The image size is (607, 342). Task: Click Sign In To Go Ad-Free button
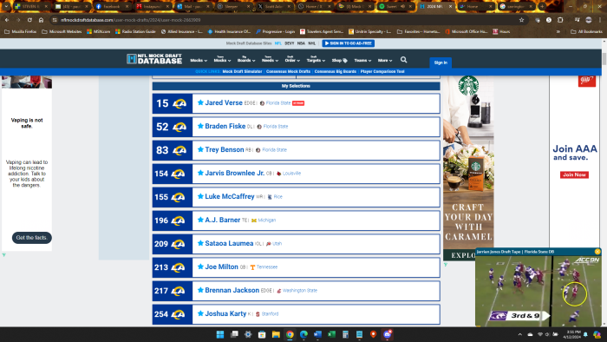tap(349, 43)
